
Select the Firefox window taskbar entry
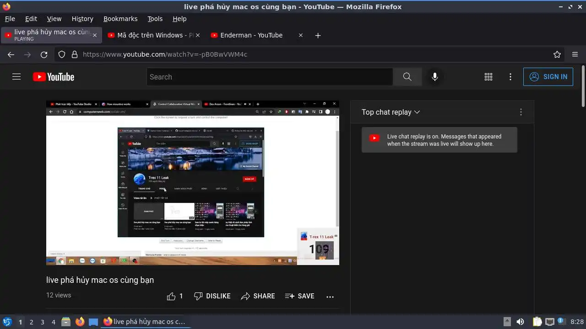click(x=145, y=322)
